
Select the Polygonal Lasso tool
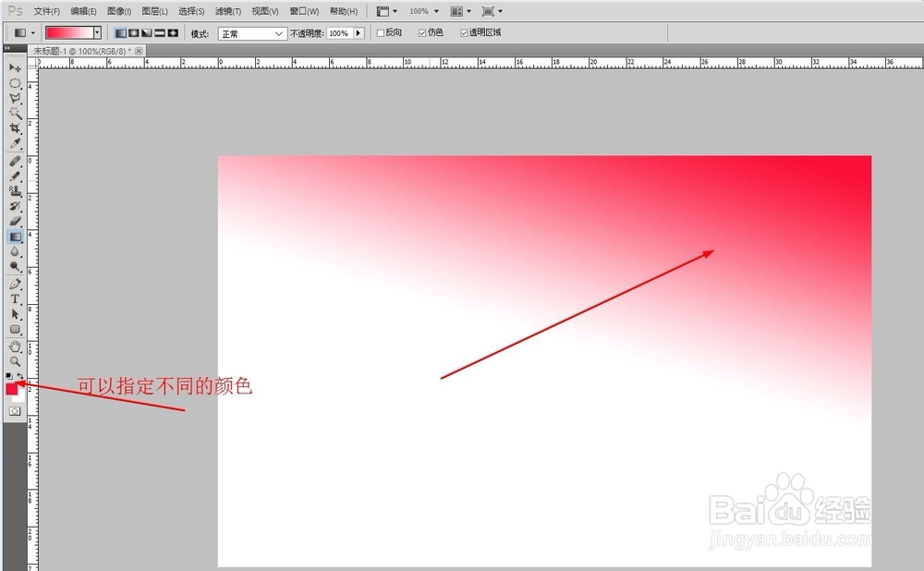click(15, 99)
